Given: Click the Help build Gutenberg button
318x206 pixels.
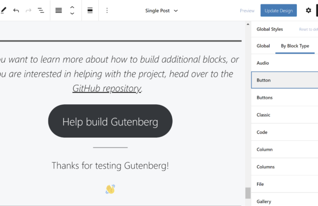Looking at the screenshot, I should click(110, 121).
